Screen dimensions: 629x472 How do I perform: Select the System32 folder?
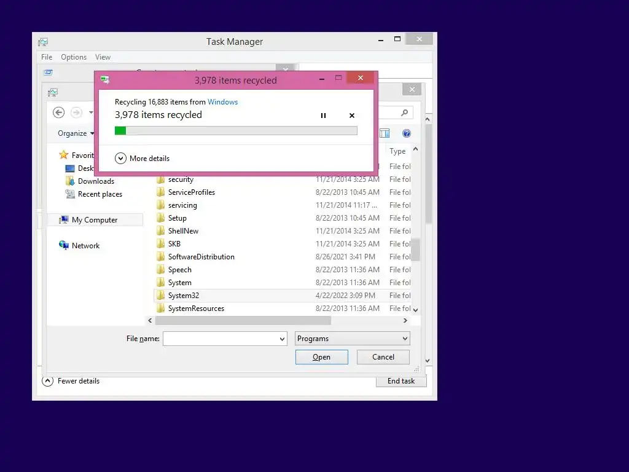tap(183, 296)
